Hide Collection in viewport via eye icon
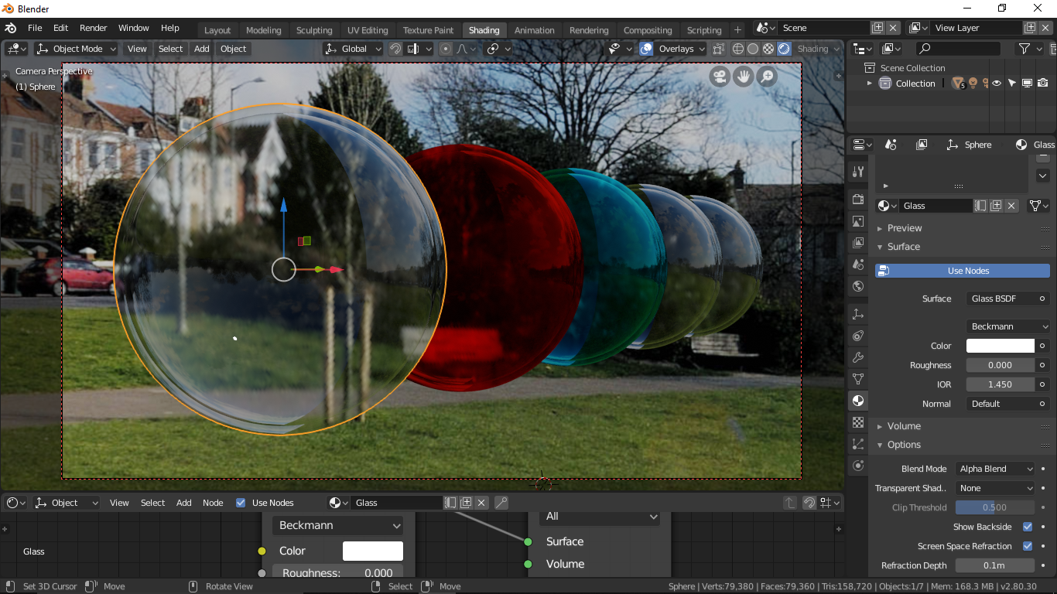Screen dimensions: 1057x594 point(997,84)
